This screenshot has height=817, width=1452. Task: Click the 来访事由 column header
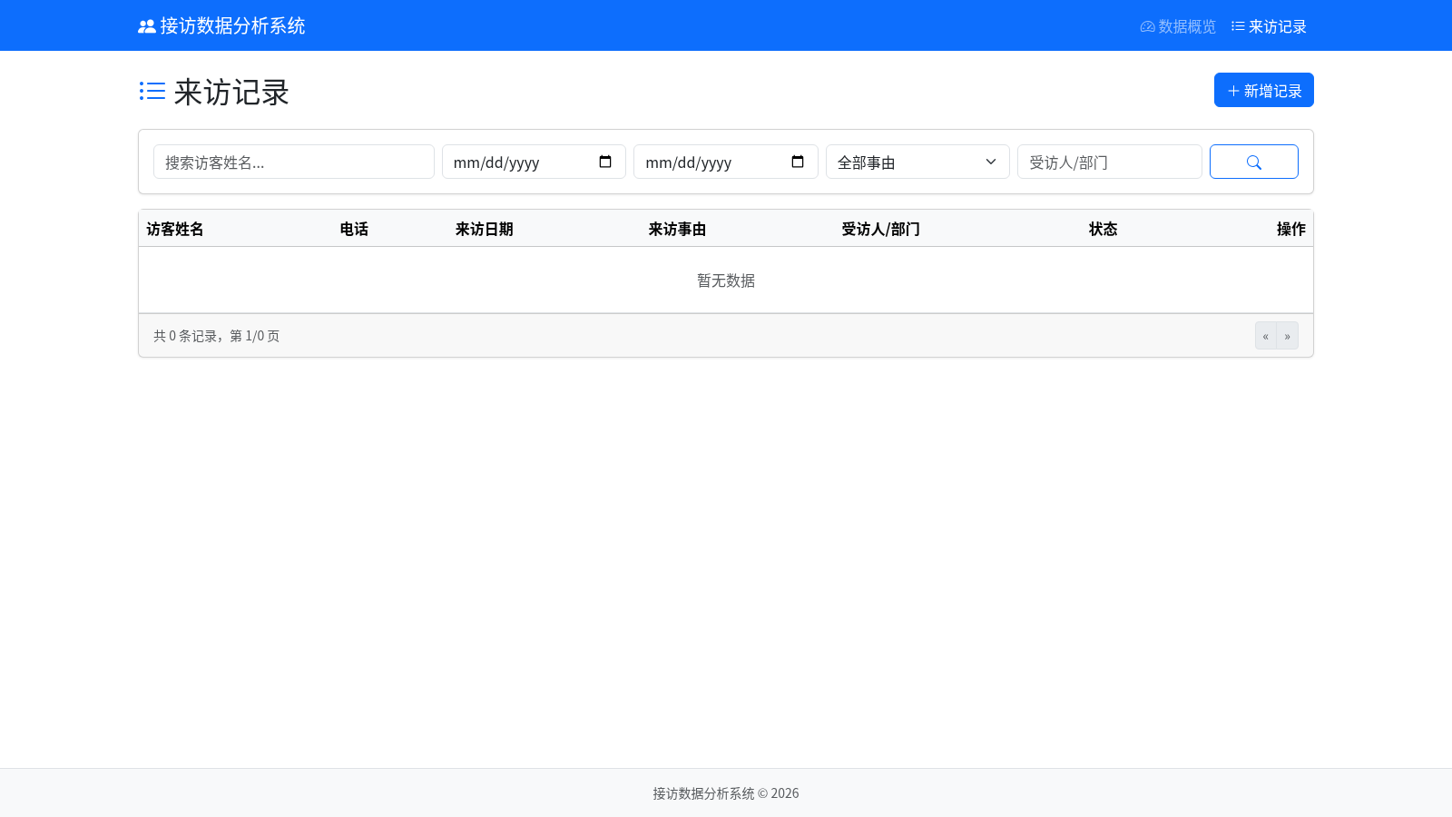coord(677,229)
